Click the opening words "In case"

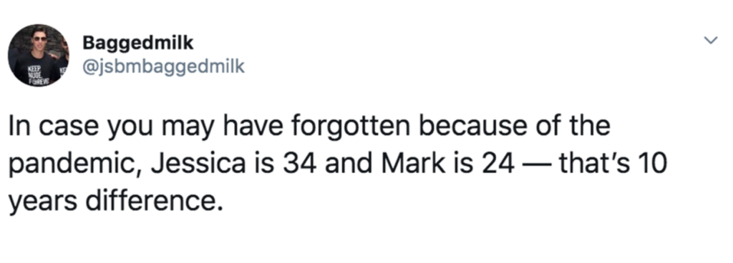[x=52, y=127]
